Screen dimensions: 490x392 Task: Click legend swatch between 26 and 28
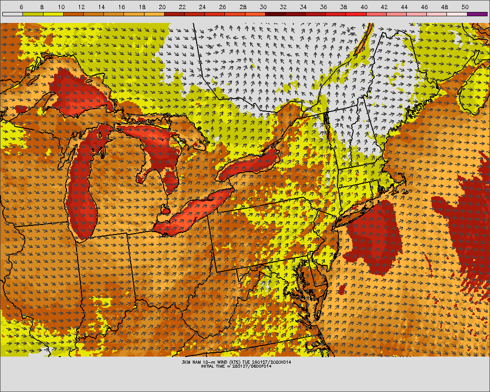235,14
